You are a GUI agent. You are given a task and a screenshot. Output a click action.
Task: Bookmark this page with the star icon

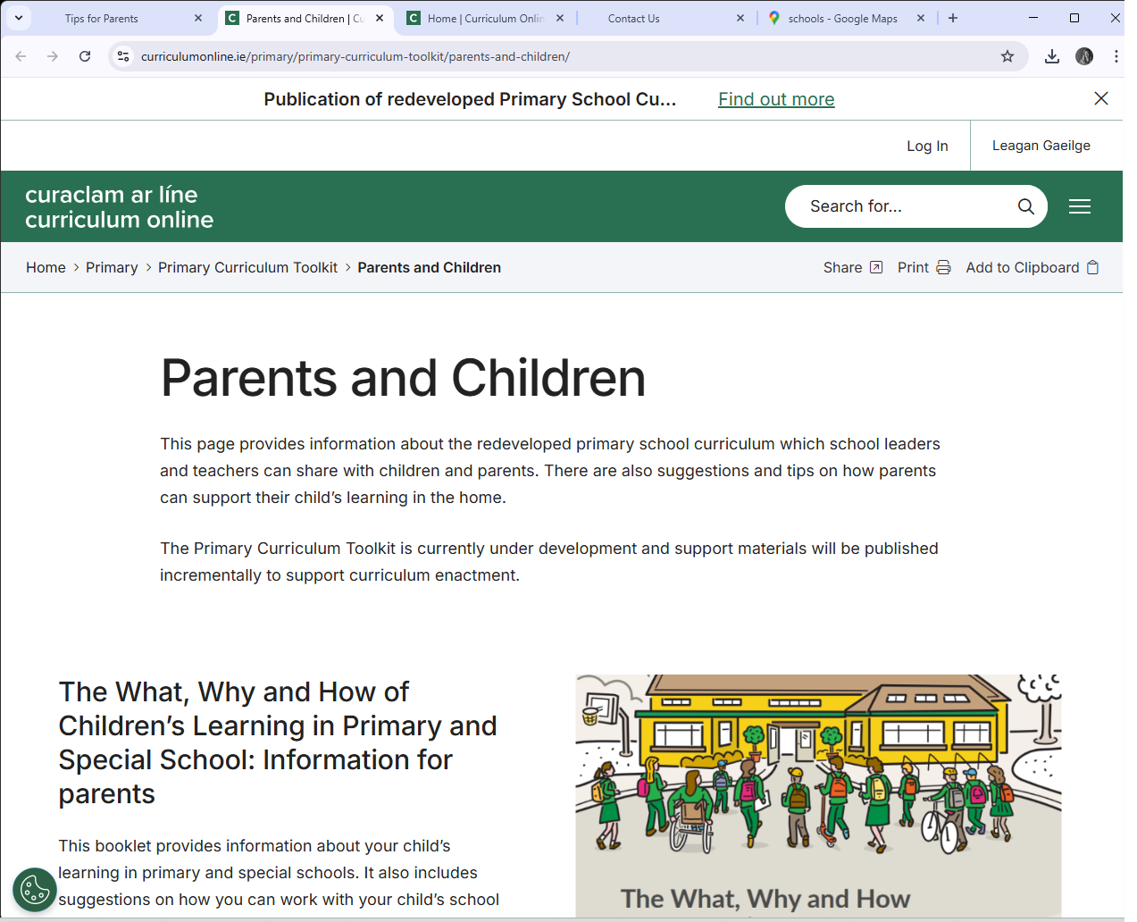tap(1007, 55)
